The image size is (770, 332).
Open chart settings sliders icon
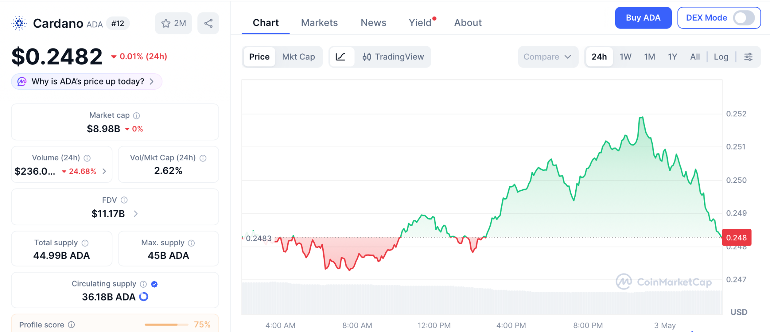pyautogui.click(x=748, y=57)
